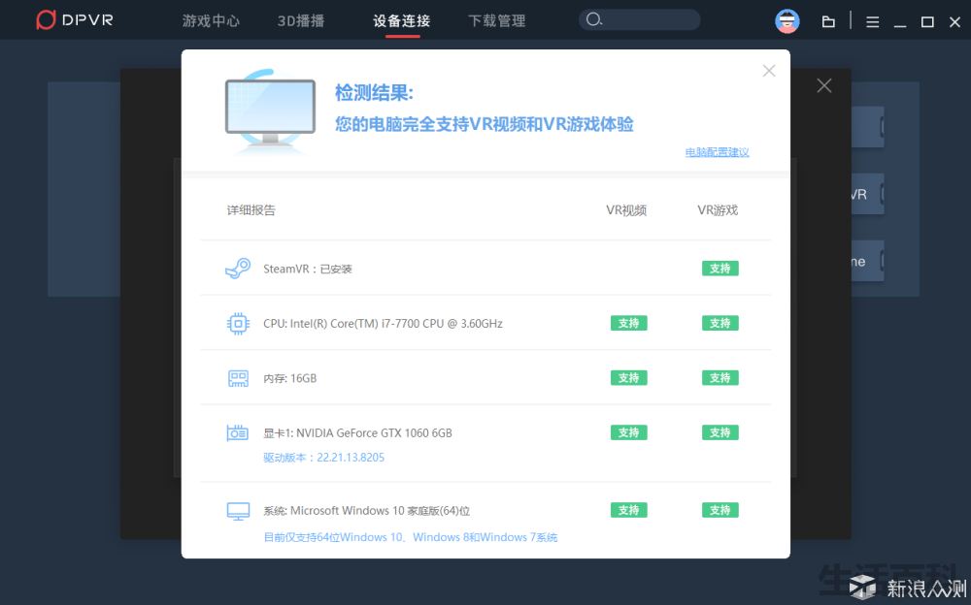Image resolution: width=971 pixels, height=605 pixels.
Task: Open the user avatar profile
Action: click(787, 21)
